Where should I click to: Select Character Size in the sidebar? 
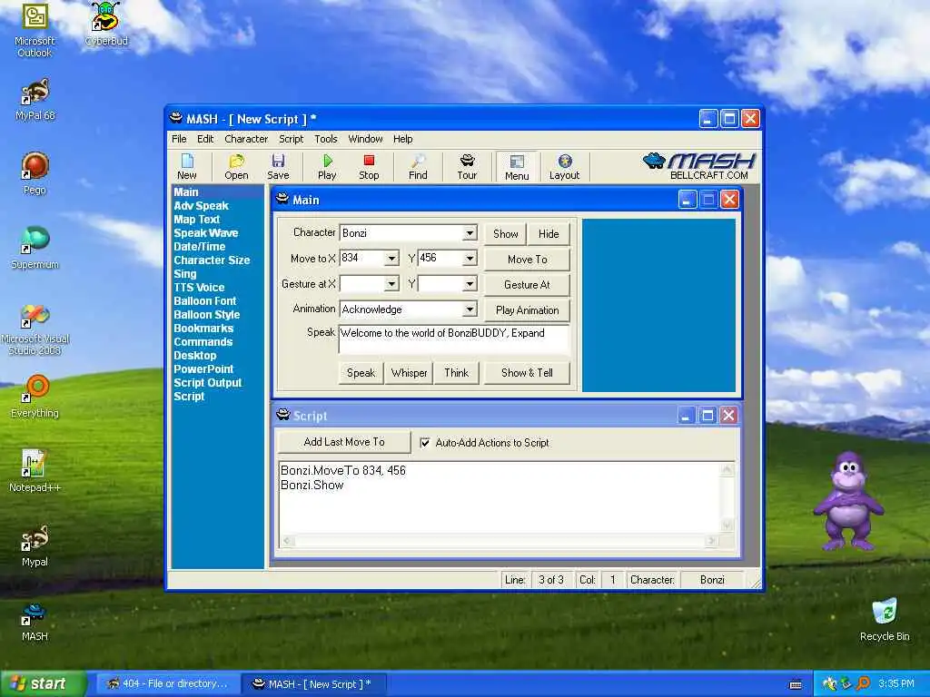[212, 260]
